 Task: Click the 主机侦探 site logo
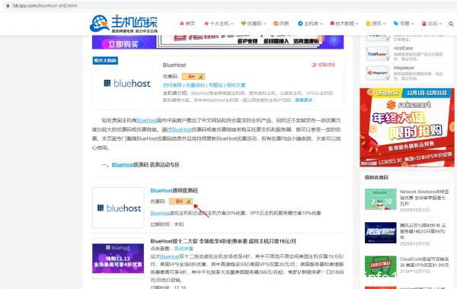coord(123,24)
